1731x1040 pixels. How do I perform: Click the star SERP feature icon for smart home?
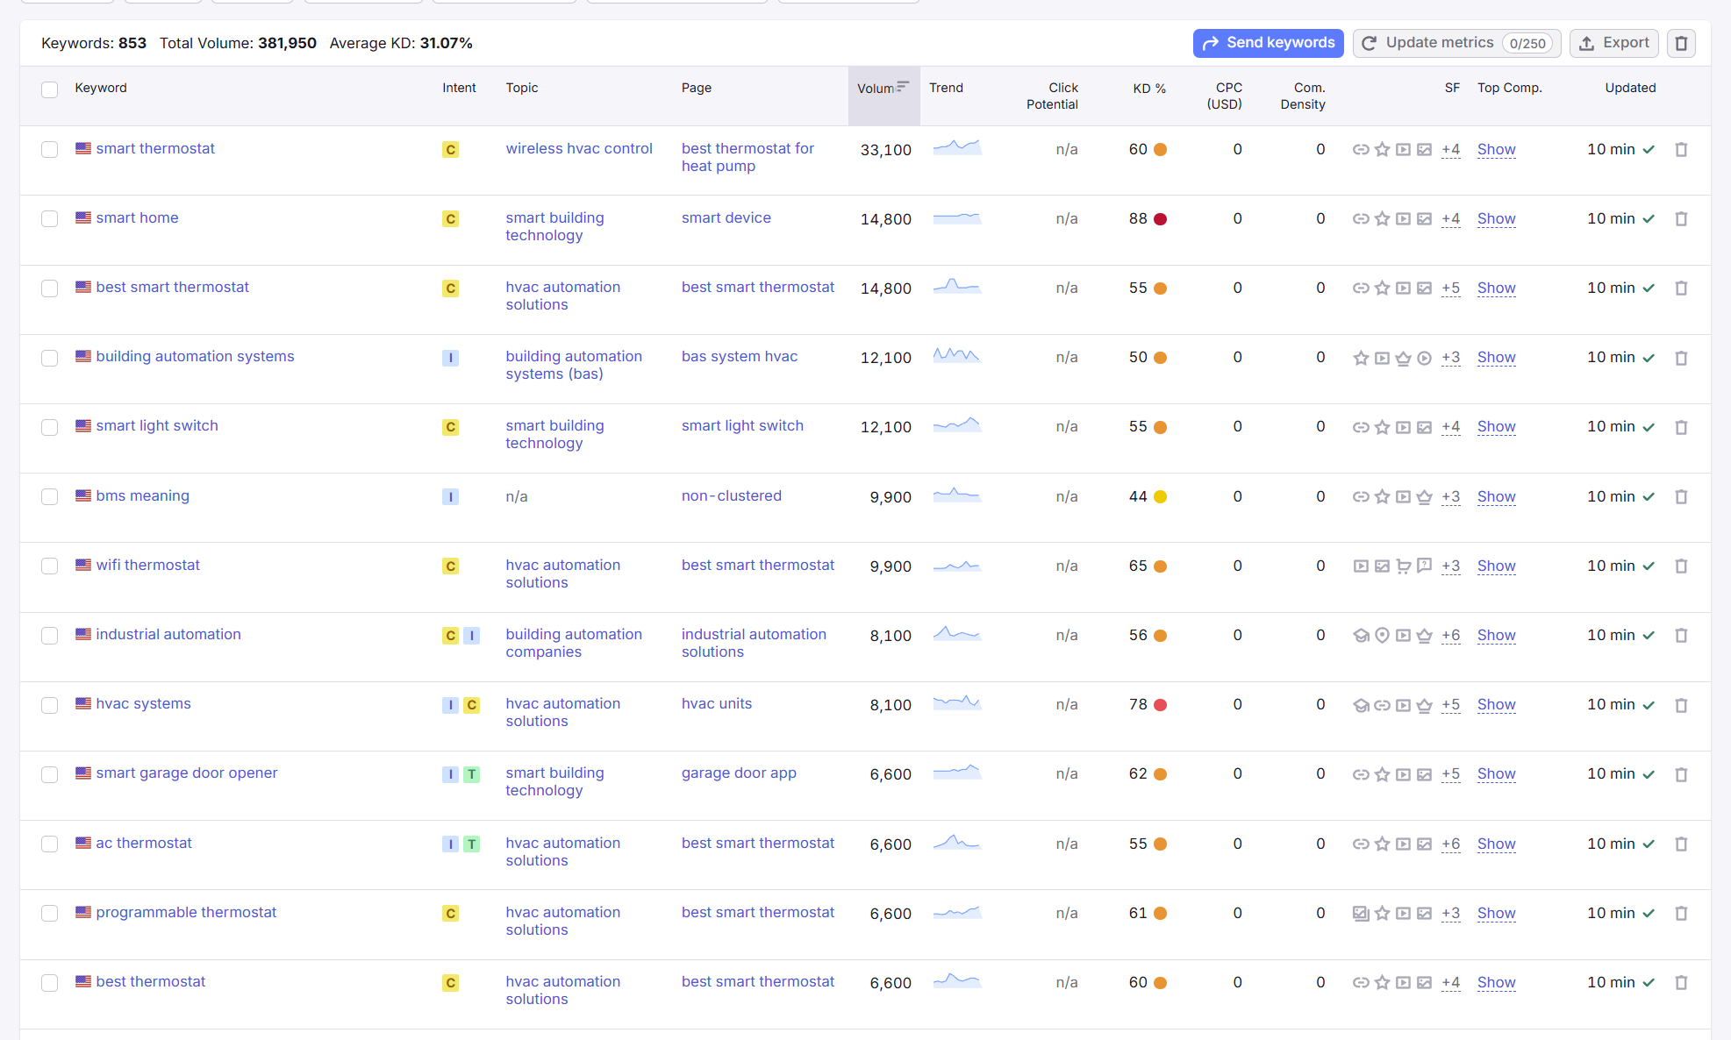click(x=1382, y=219)
